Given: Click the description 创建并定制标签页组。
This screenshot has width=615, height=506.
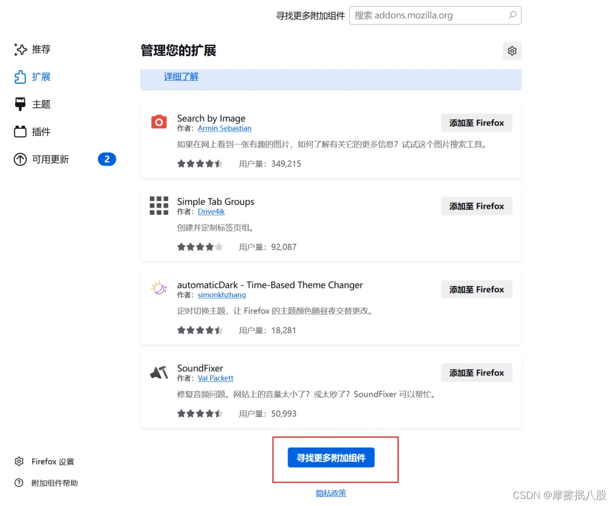Looking at the screenshot, I should (215, 228).
